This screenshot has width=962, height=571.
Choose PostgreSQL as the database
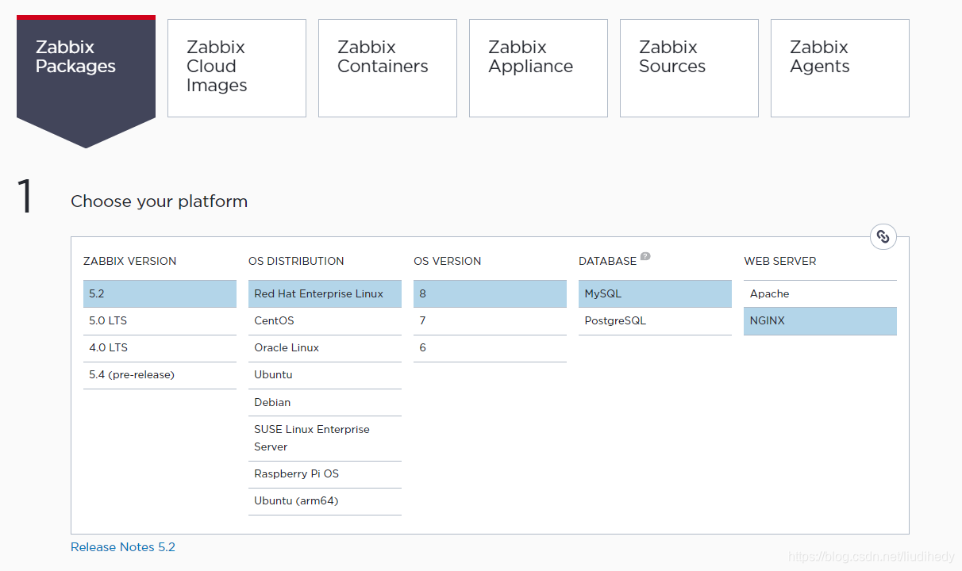(x=655, y=320)
